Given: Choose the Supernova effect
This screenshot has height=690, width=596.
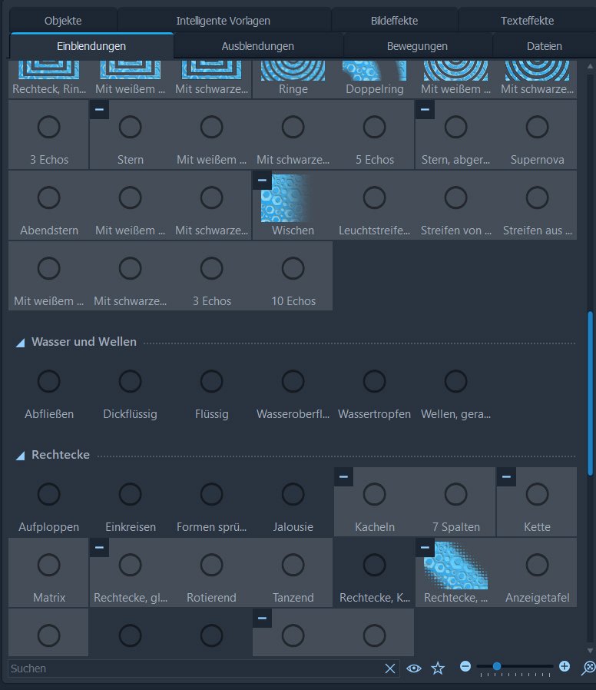Looking at the screenshot, I should (x=537, y=135).
